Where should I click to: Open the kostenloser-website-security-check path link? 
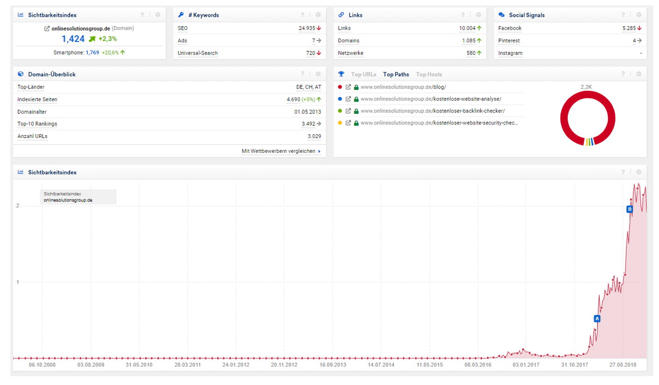[439, 123]
